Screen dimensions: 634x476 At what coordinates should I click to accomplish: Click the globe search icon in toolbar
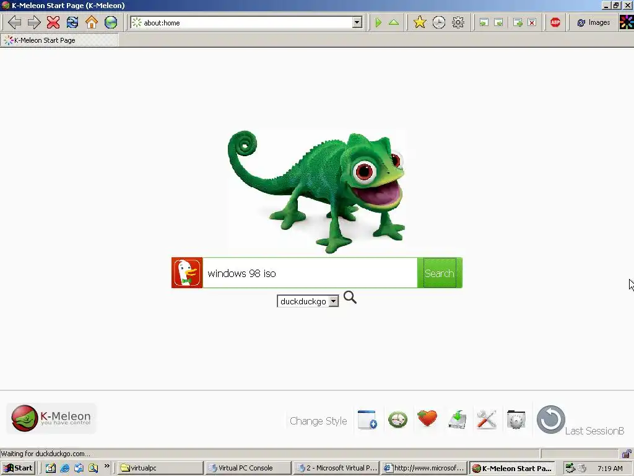tap(111, 22)
